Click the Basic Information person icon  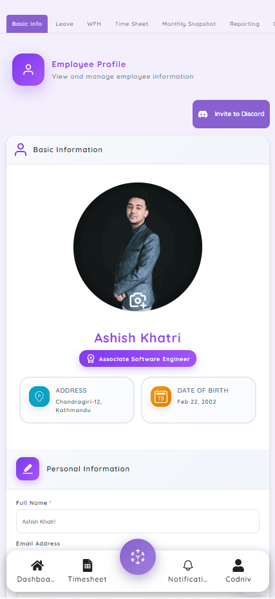point(21,150)
